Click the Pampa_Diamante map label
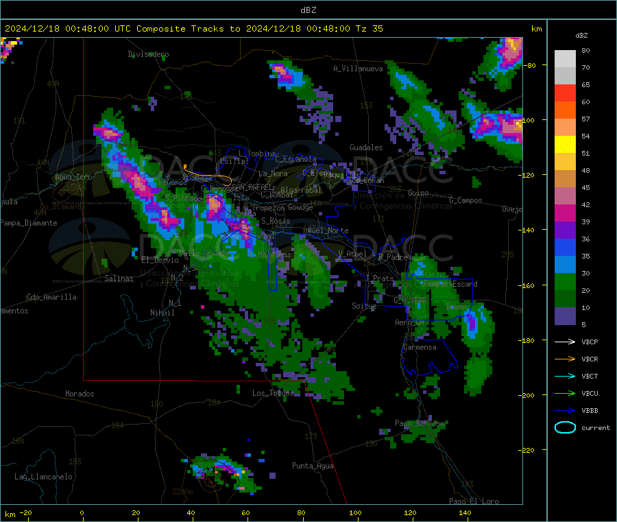 (x=28, y=223)
